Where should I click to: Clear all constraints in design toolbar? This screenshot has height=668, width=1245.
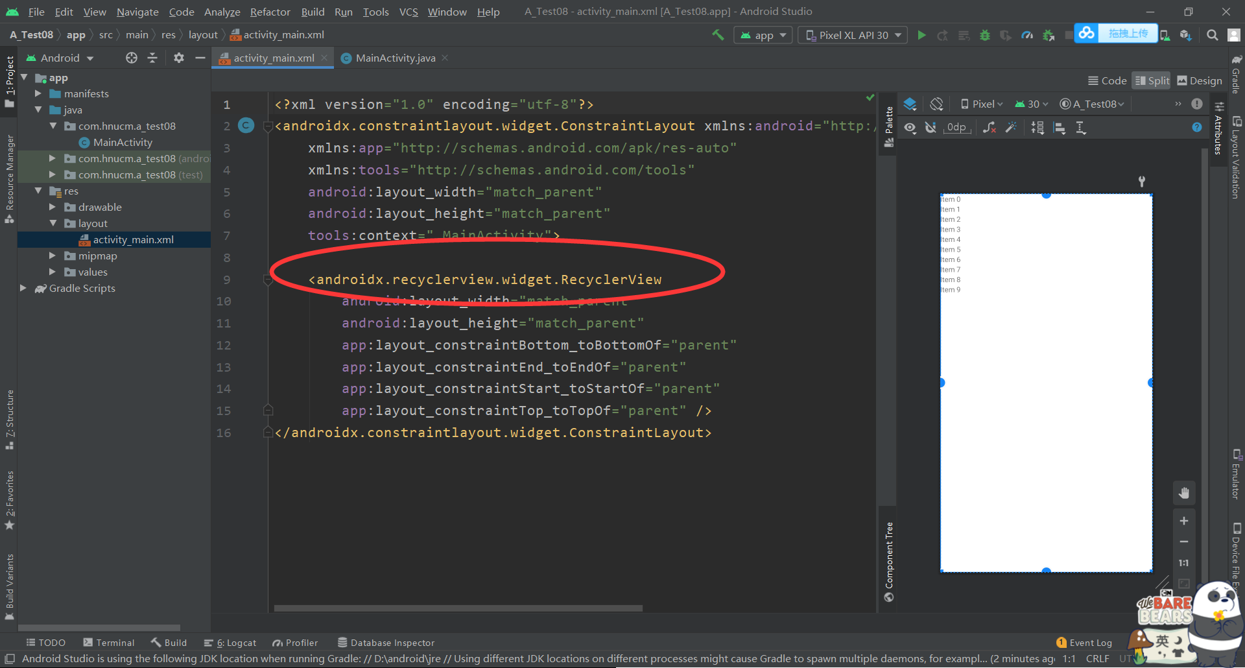989,128
